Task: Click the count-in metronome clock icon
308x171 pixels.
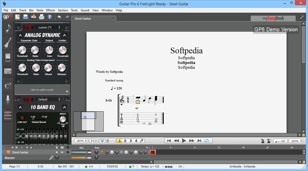Action: point(269,141)
